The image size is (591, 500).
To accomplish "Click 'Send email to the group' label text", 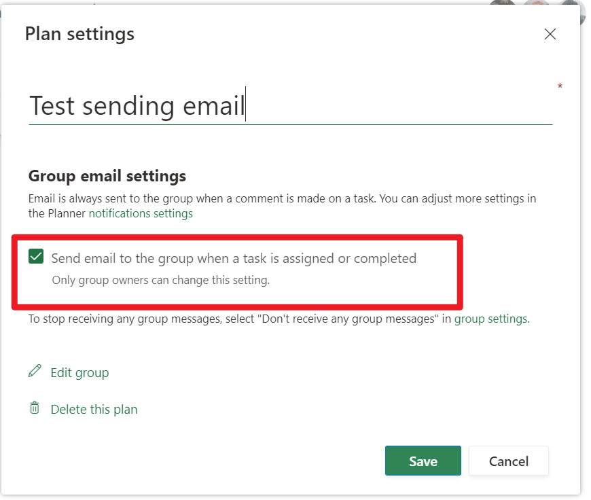I will (x=234, y=259).
